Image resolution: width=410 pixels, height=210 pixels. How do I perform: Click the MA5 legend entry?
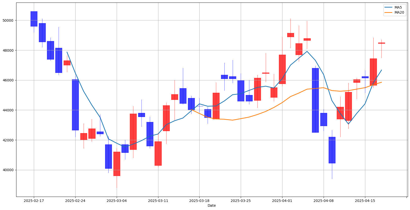pos(394,7)
